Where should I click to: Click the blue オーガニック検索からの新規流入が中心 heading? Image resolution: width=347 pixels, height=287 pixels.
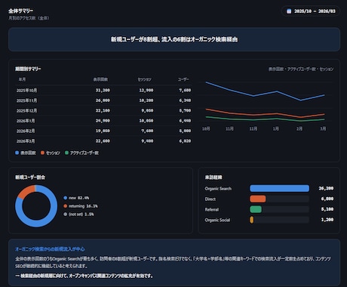50,249
